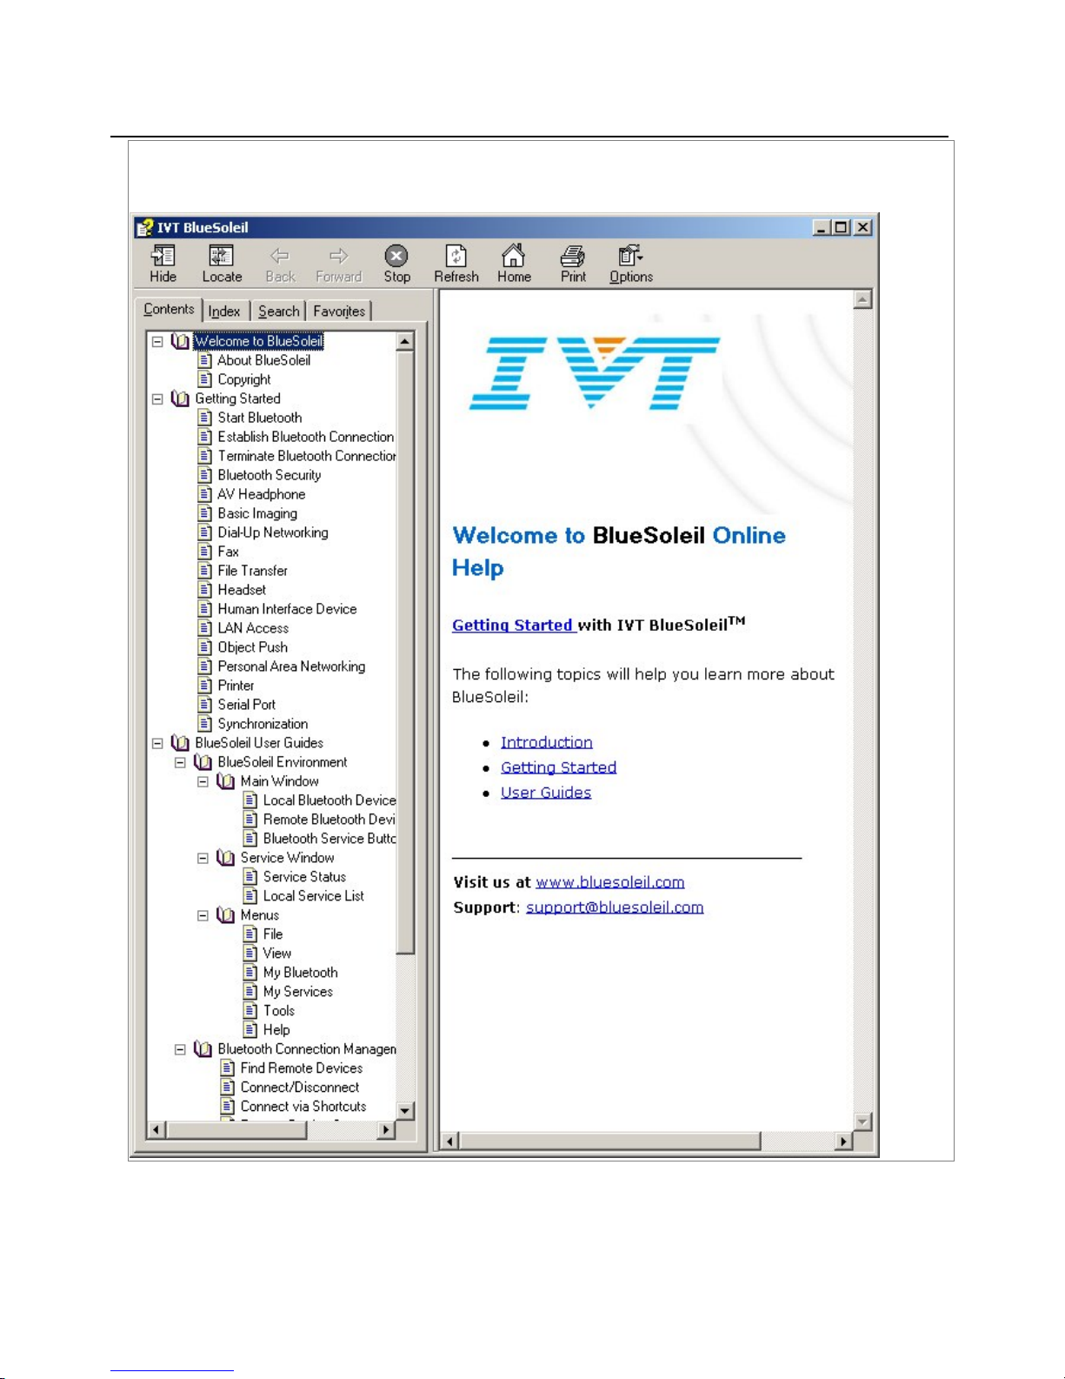Click the Hide toolbar icon
The height and width of the screenshot is (1379, 1065).
point(163,263)
